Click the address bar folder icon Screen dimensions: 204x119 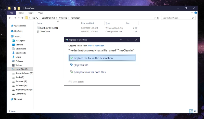[27, 18]
